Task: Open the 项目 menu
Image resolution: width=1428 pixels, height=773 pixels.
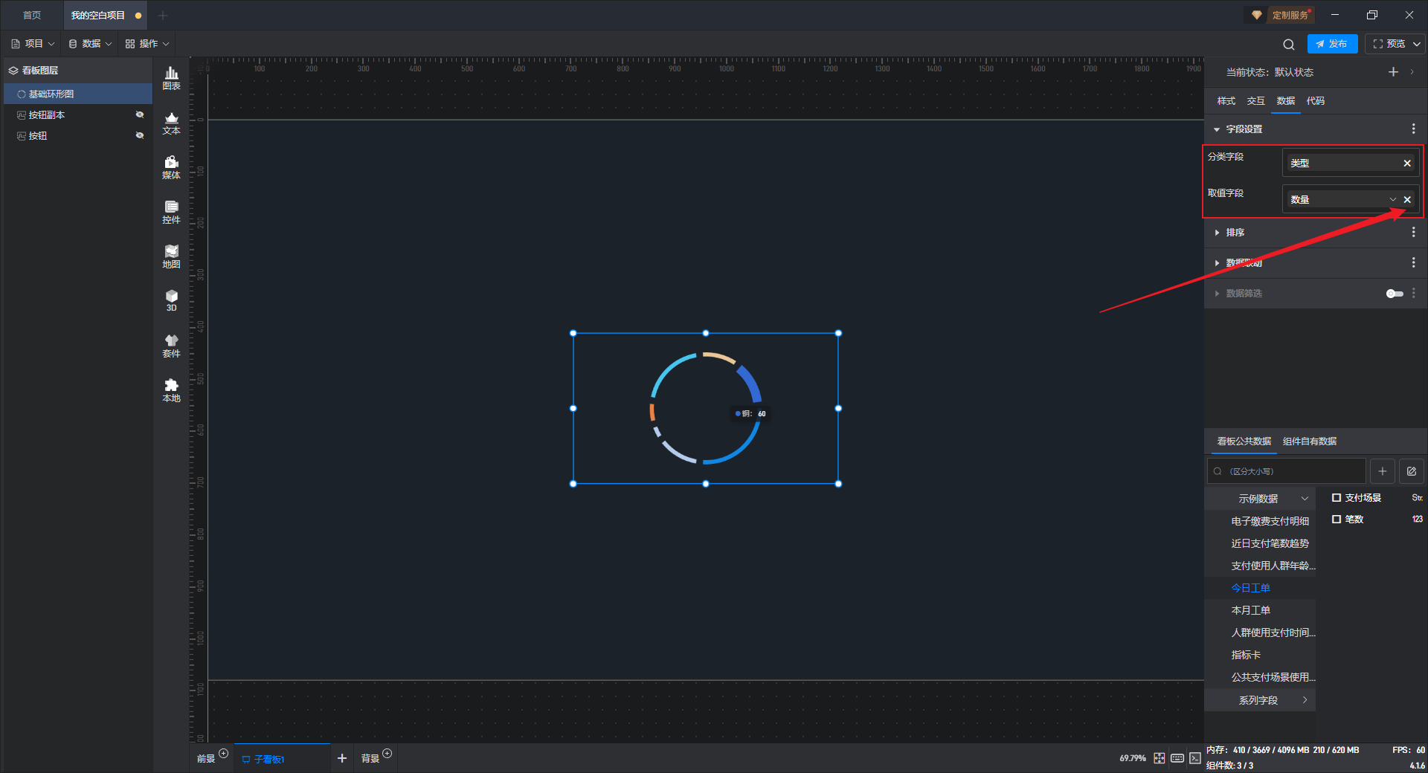Action: [33, 44]
